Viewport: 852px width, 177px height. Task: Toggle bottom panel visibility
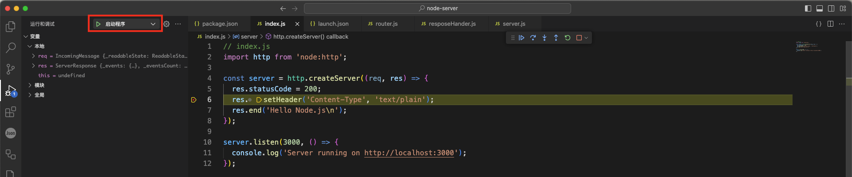(x=820, y=8)
